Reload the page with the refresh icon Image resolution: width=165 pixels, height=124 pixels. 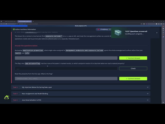[6, 24]
